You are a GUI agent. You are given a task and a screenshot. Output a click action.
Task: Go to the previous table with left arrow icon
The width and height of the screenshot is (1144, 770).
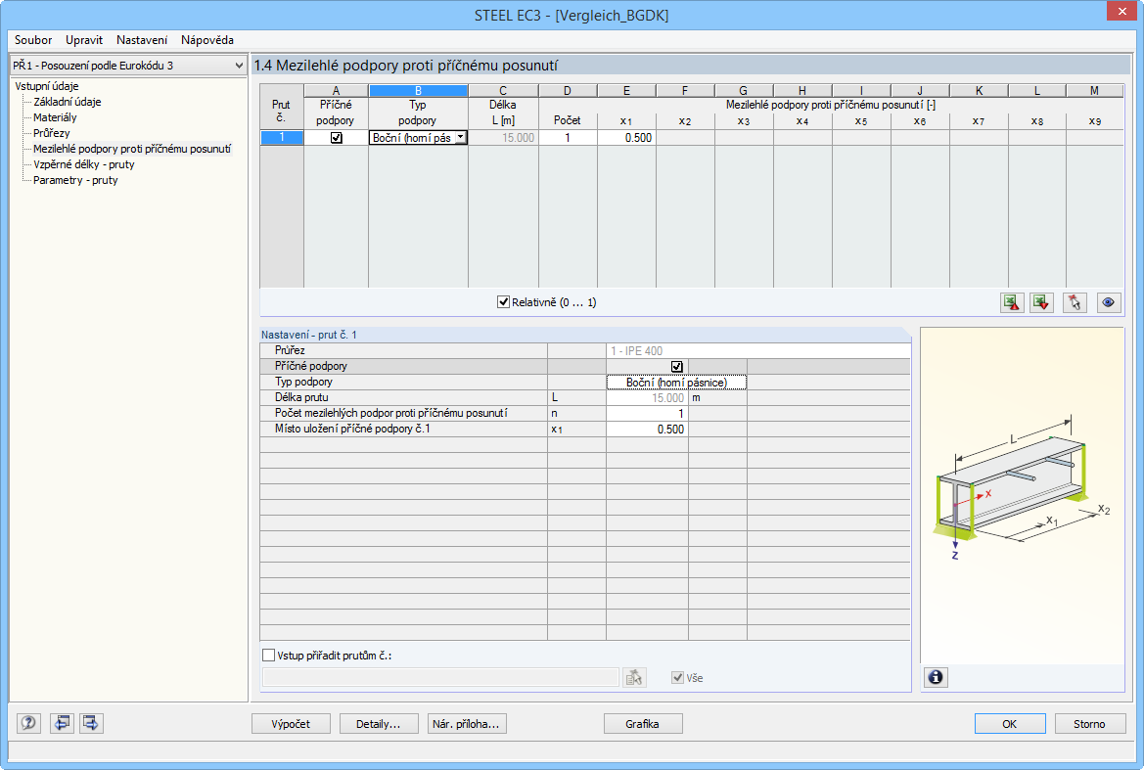[x=62, y=723]
